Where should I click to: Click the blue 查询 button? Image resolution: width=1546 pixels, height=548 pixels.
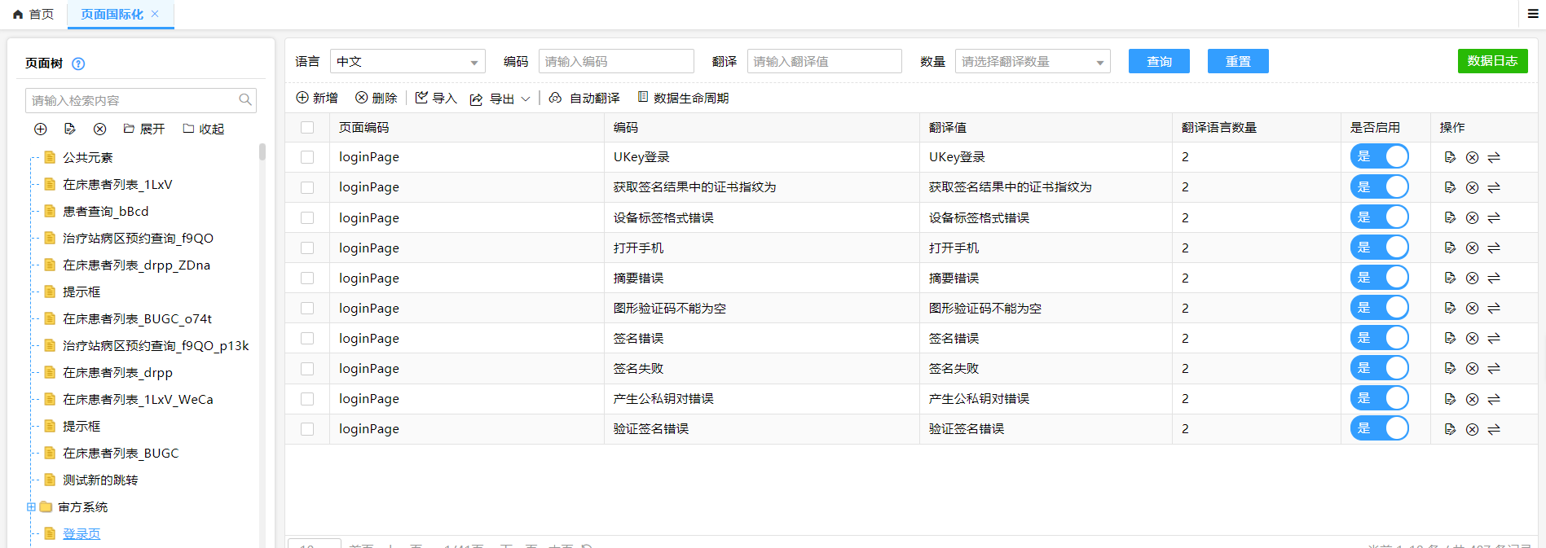[x=1158, y=61]
